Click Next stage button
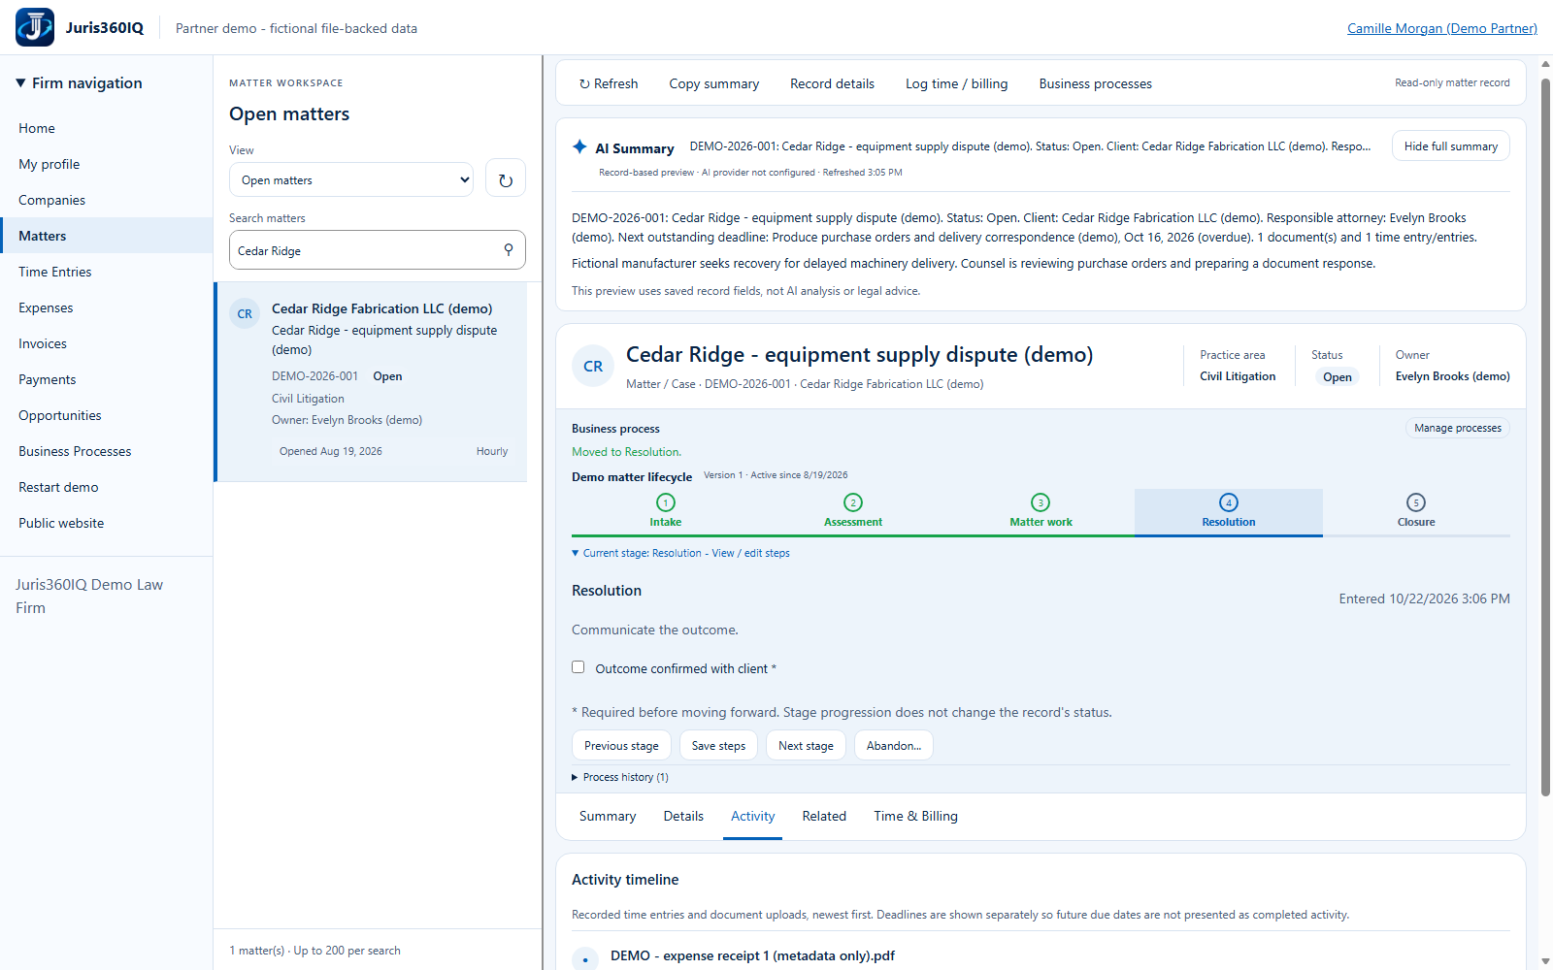Screen dimensions: 1553x970 [x=806, y=745]
